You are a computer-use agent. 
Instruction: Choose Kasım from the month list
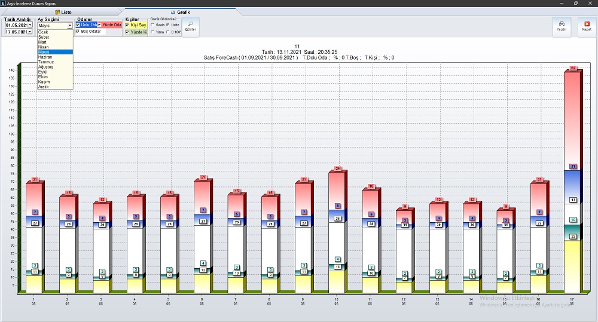[55, 82]
